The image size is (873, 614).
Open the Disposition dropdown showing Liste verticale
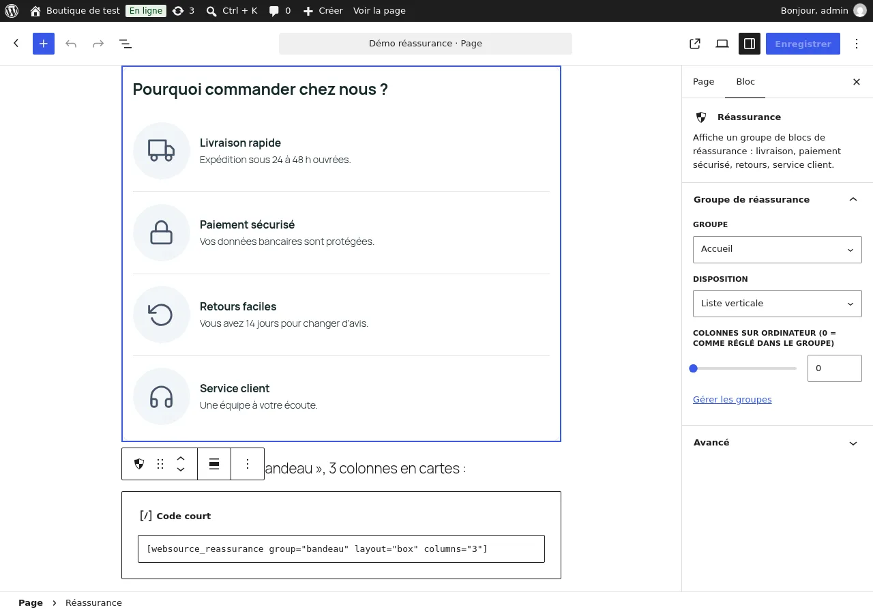[x=778, y=304]
